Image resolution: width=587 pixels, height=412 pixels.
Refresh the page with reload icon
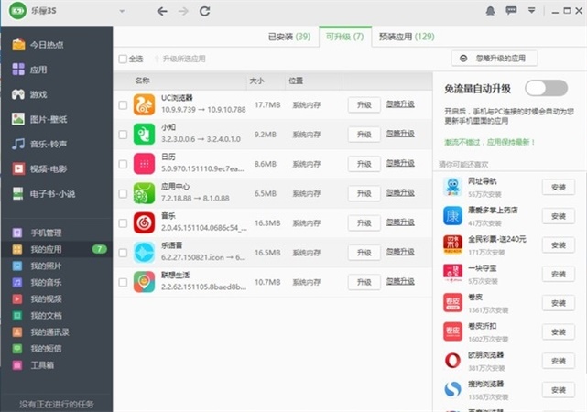(x=204, y=11)
